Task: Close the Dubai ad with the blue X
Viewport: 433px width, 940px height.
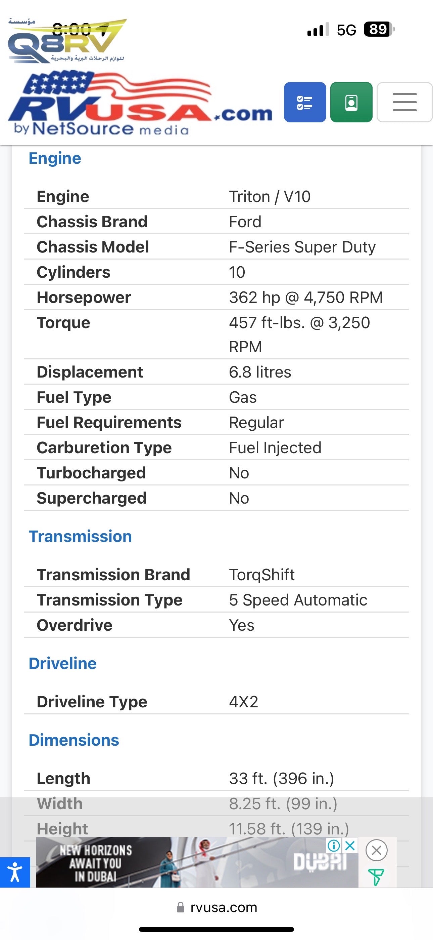Action: click(x=350, y=846)
